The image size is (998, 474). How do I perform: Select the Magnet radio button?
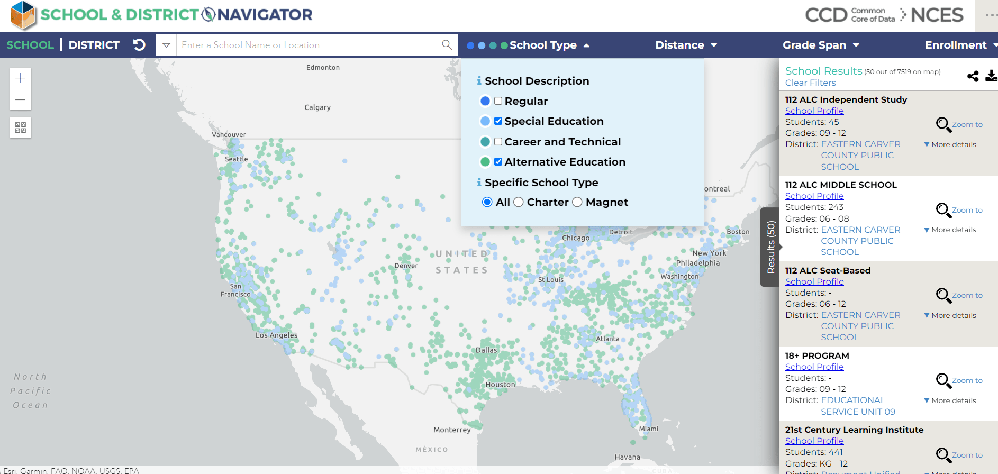click(577, 202)
